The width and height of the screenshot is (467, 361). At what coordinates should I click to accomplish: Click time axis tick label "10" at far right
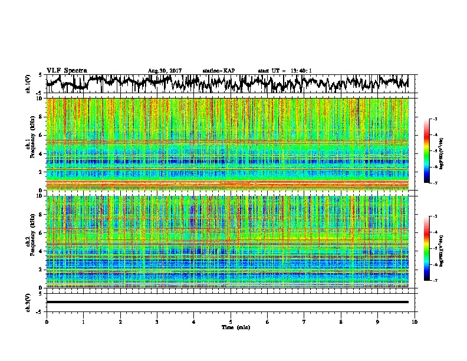point(415,322)
